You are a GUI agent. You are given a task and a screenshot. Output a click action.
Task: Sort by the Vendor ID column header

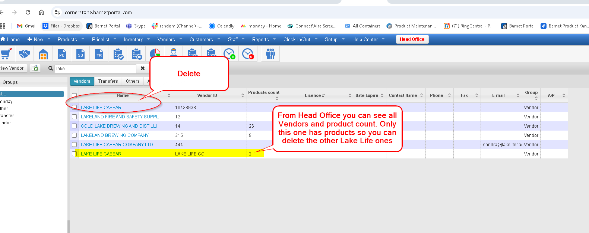tap(209, 96)
